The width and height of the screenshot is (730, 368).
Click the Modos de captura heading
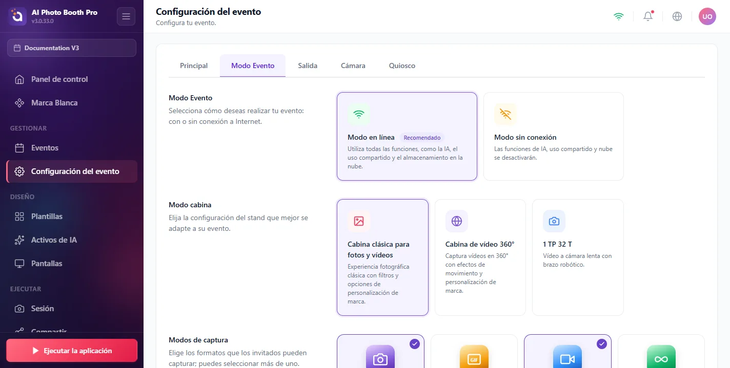tap(198, 340)
